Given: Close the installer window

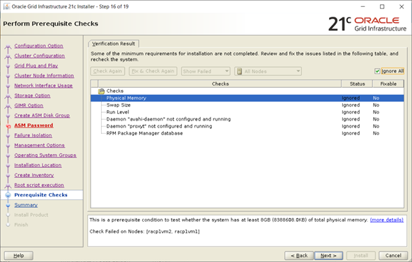Looking at the screenshot, I should (402, 7).
